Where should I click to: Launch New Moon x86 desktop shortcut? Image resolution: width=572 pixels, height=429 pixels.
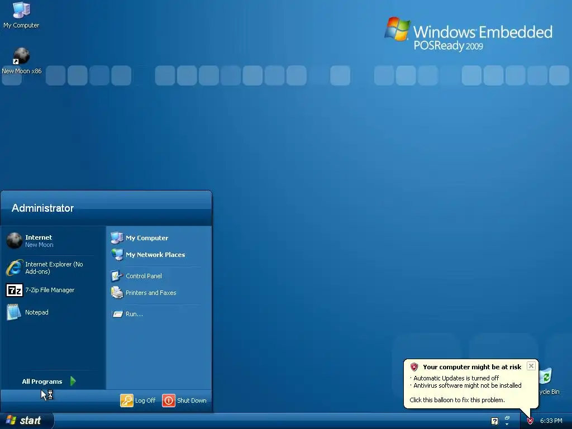pos(22,60)
